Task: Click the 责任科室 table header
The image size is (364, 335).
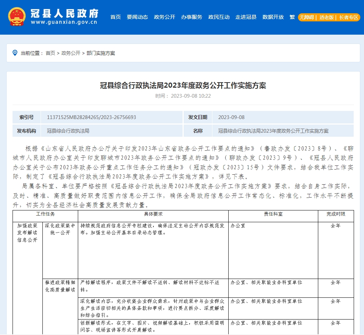Action: pos(273,216)
